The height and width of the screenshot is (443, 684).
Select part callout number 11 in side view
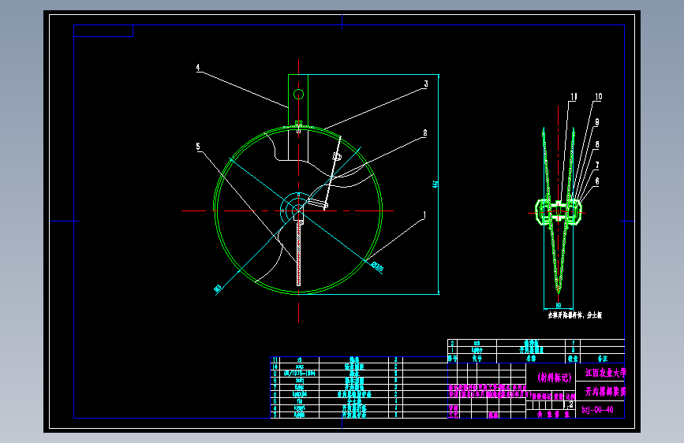[x=574, y=97]
